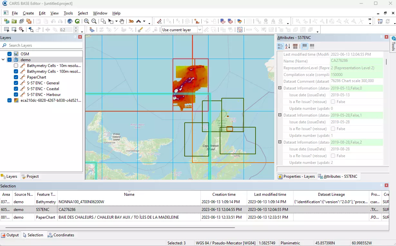Sort attributes alphabetically in Attributes panel
This screenshot has height=246, width=396.
click(287, 46)
